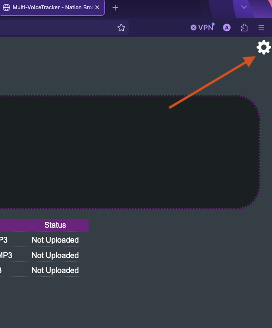Open a new browser tab
The image size is (272, 328).
[115, 8]
